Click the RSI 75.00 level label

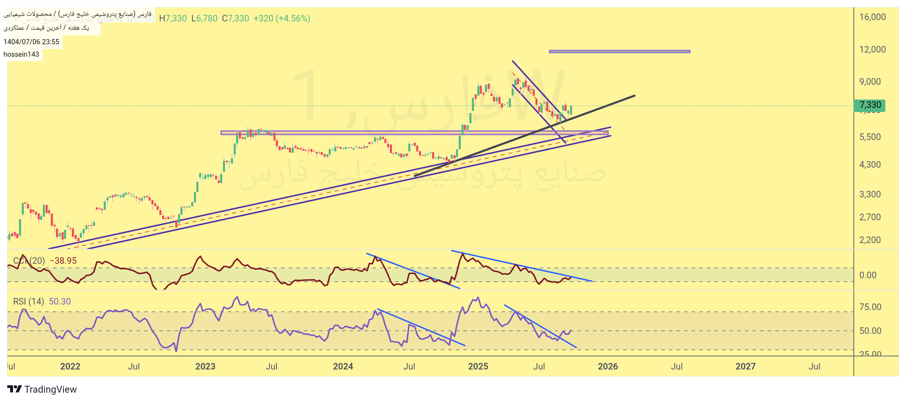[870, 307]
